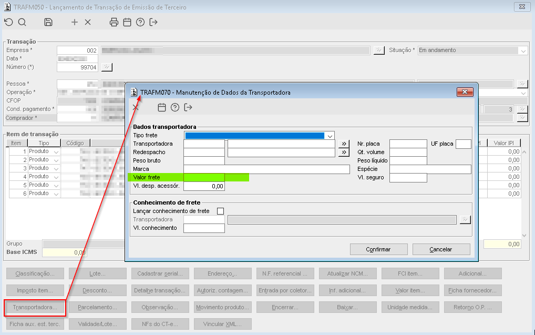Expand Tipo dropdown for item 4
Screen dimensions: 535x335
[x=56, y=177]
